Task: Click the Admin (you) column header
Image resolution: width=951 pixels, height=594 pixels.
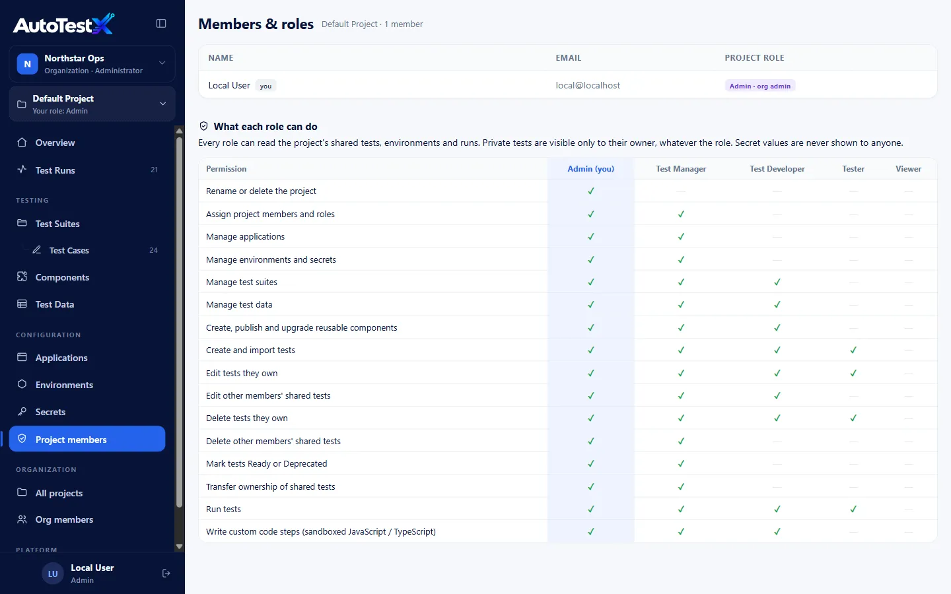Action: [x=591, y=169]
